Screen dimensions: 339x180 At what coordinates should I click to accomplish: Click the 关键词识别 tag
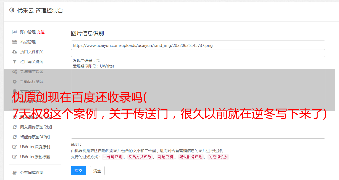click(x=218, y=157)
